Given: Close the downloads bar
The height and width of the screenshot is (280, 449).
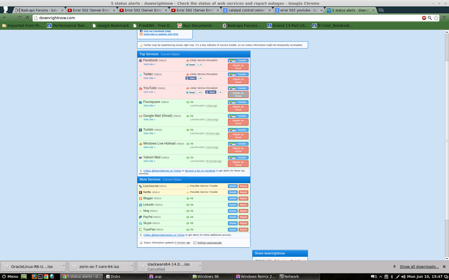Looking at the screenshot, I should click(444, 267).
